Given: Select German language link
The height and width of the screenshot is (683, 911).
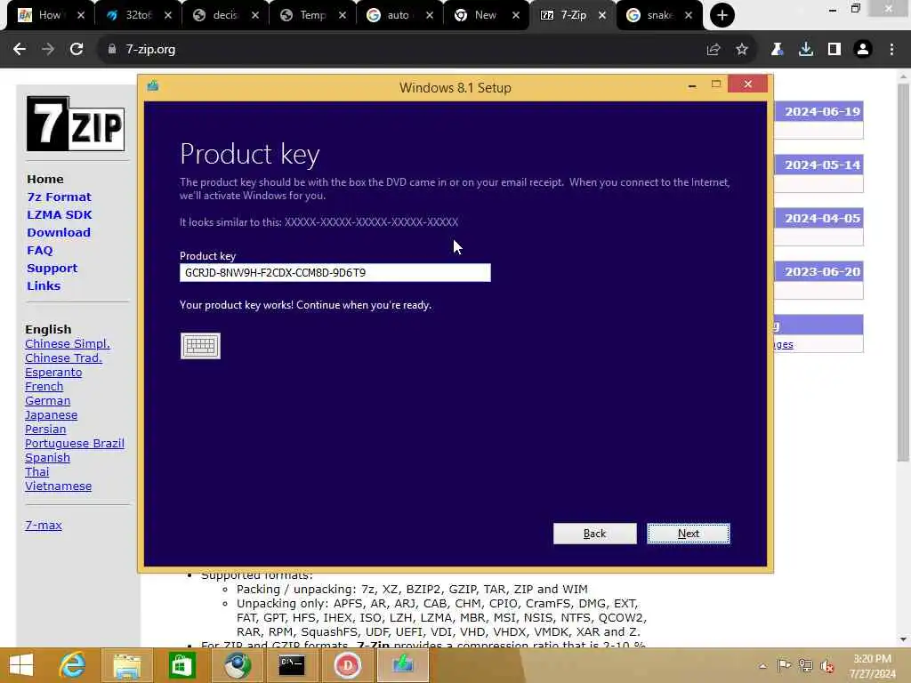Looking at the screenshot, I should [x=48, y=401].
